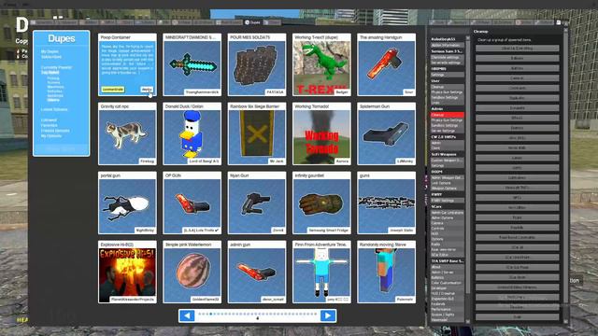Select the Randomly moving Steve dupe
Viewport: 598px width, 336px height.
point(386,272)
